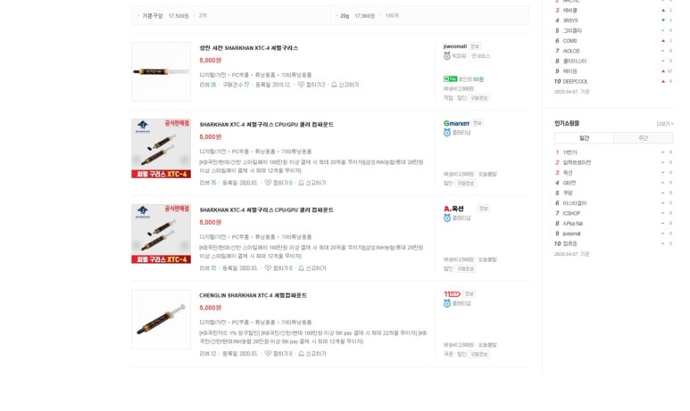Switch to the 주간 tab in 인기쇼핑몰
Screen dimensions: 690x411
coord(643,138)
